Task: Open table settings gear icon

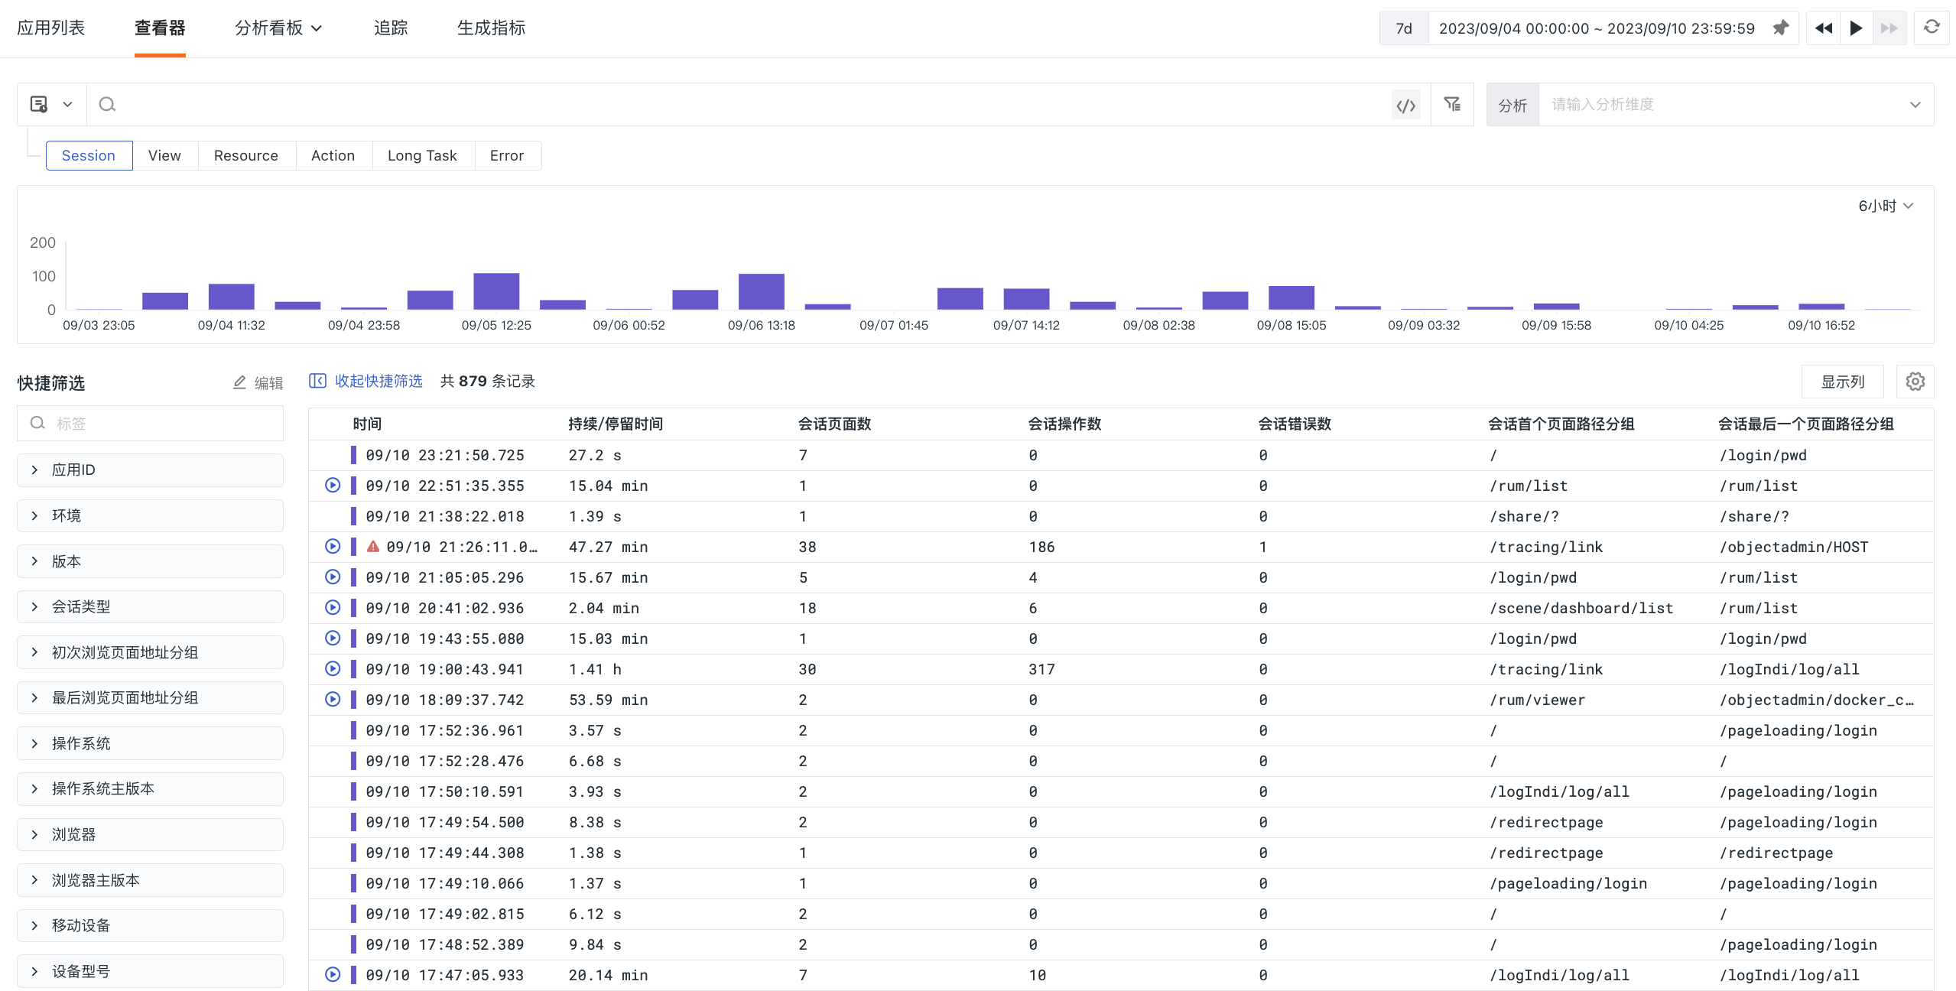Action: (x=1915, y=382)
